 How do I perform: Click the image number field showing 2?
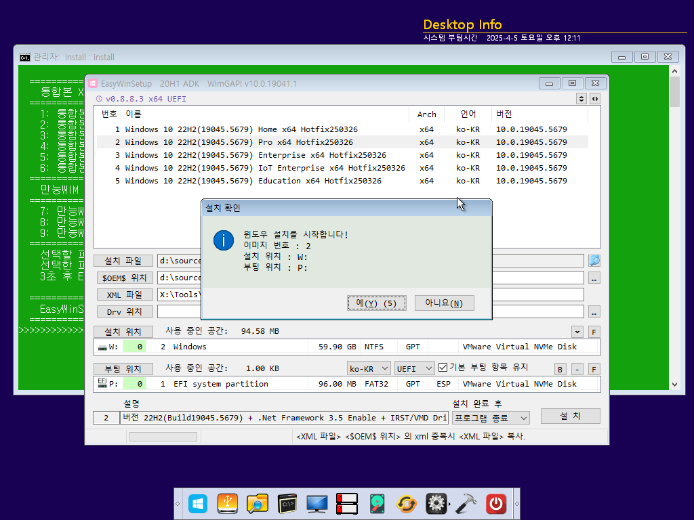click(106, 418)
